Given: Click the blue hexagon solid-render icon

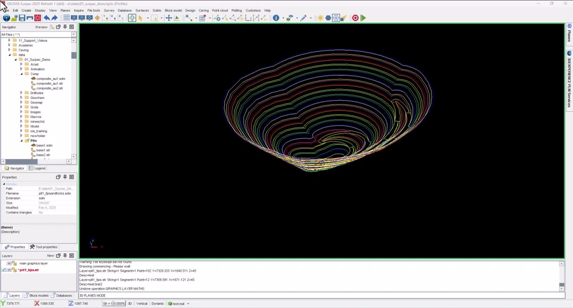Looking at the screenshot, I should coord(328,18).
